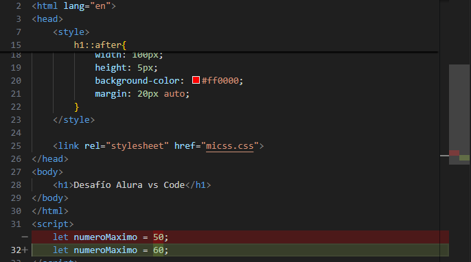Click the '#ff0000' hex value text
This screenshot has width=471, height=262.
pos(220,81)
